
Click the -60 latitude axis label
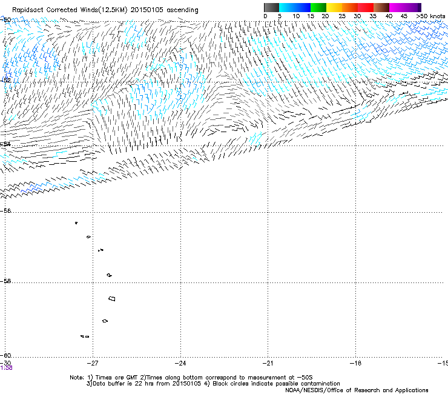click(x=5, y=356)
